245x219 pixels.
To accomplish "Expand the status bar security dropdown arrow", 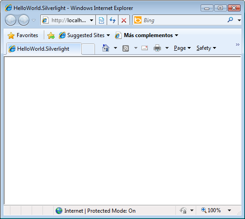I will [192, 210].
